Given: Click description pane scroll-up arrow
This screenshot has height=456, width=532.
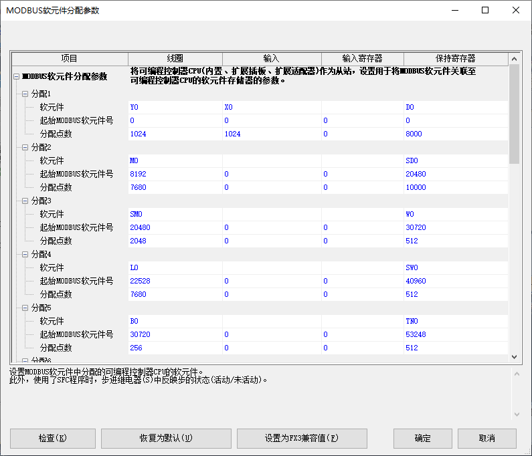Looking at the screenshot, I should click(x=517, y=374).
